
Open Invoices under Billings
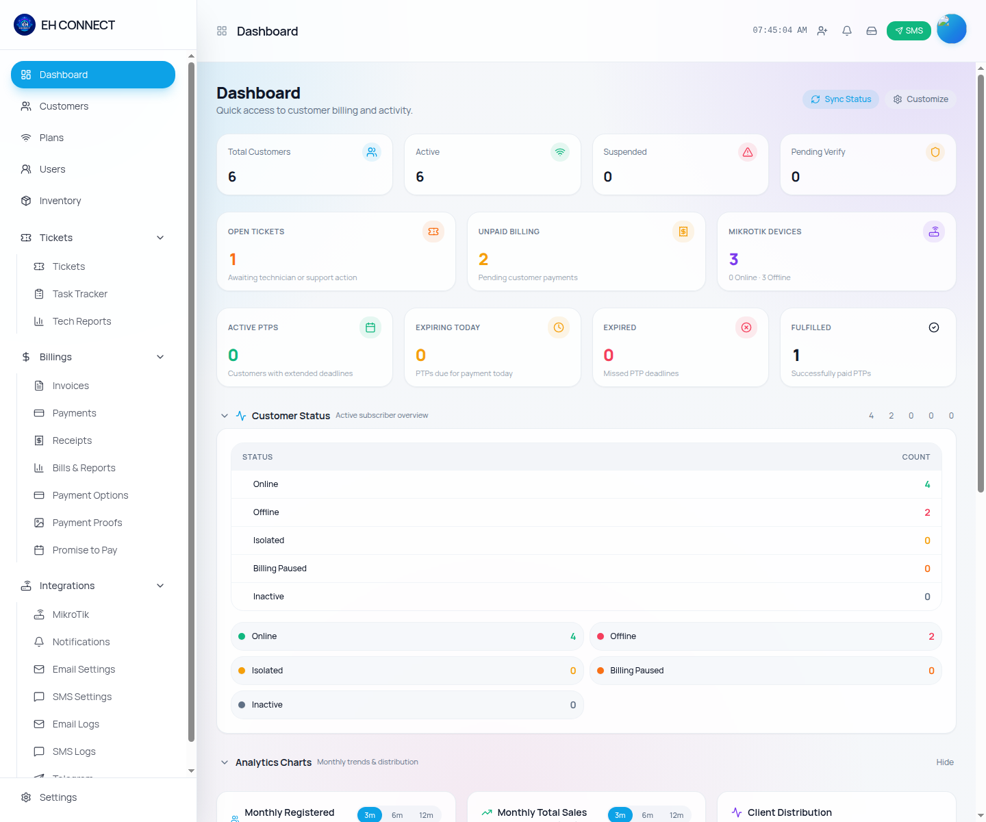[100, 386]
